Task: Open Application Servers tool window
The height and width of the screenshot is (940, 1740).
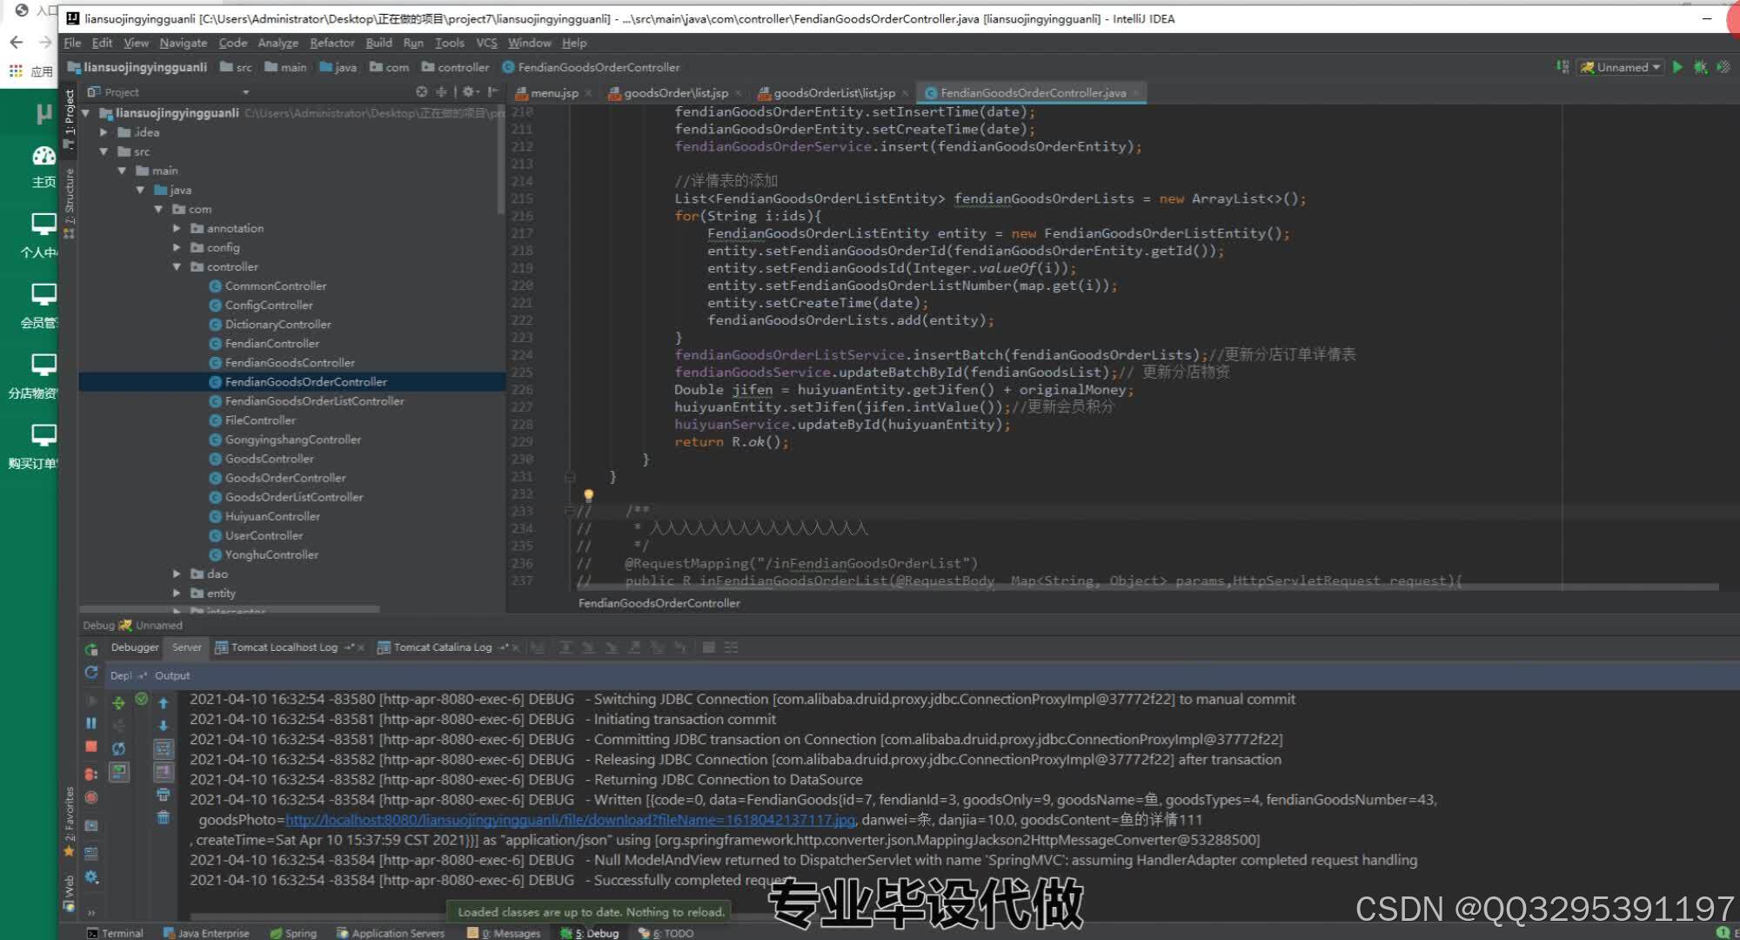Action: [x=391, y=933]
